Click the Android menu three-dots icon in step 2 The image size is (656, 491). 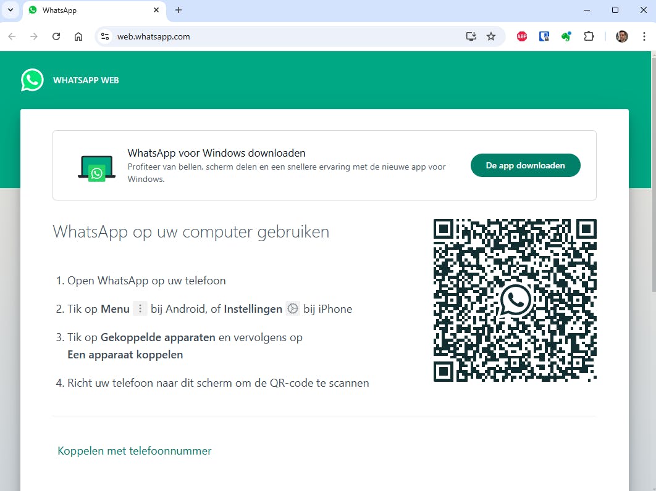point(140,309)
